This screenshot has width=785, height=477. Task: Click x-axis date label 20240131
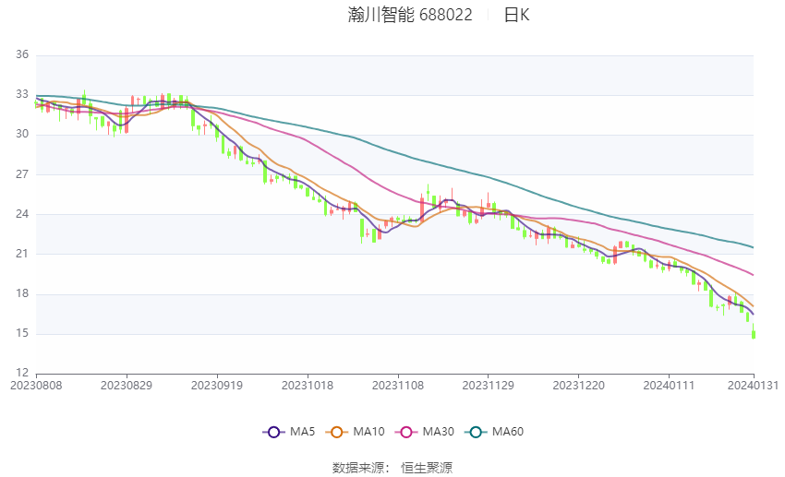tap(753, 386)
